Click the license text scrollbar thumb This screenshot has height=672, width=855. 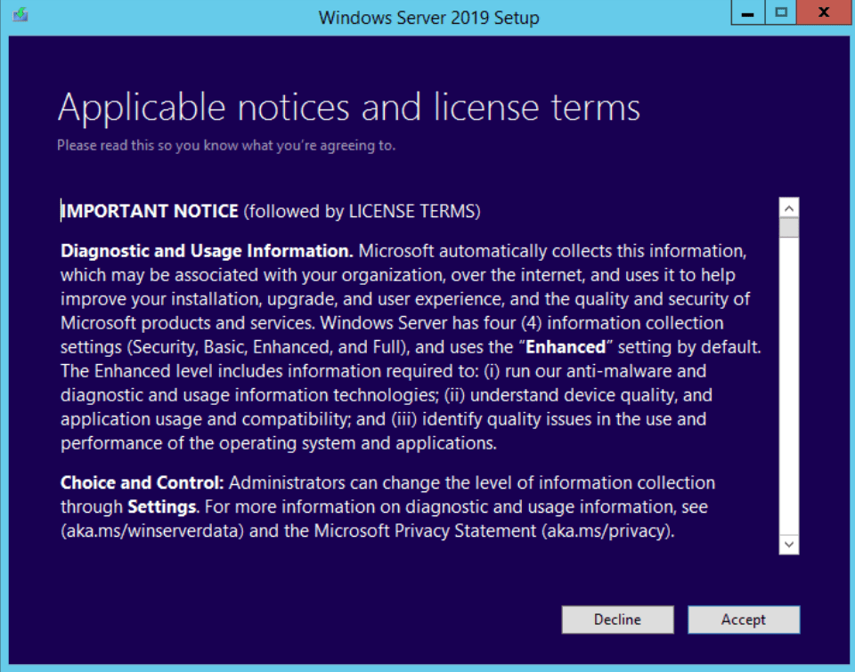click(x=789, y=228)
